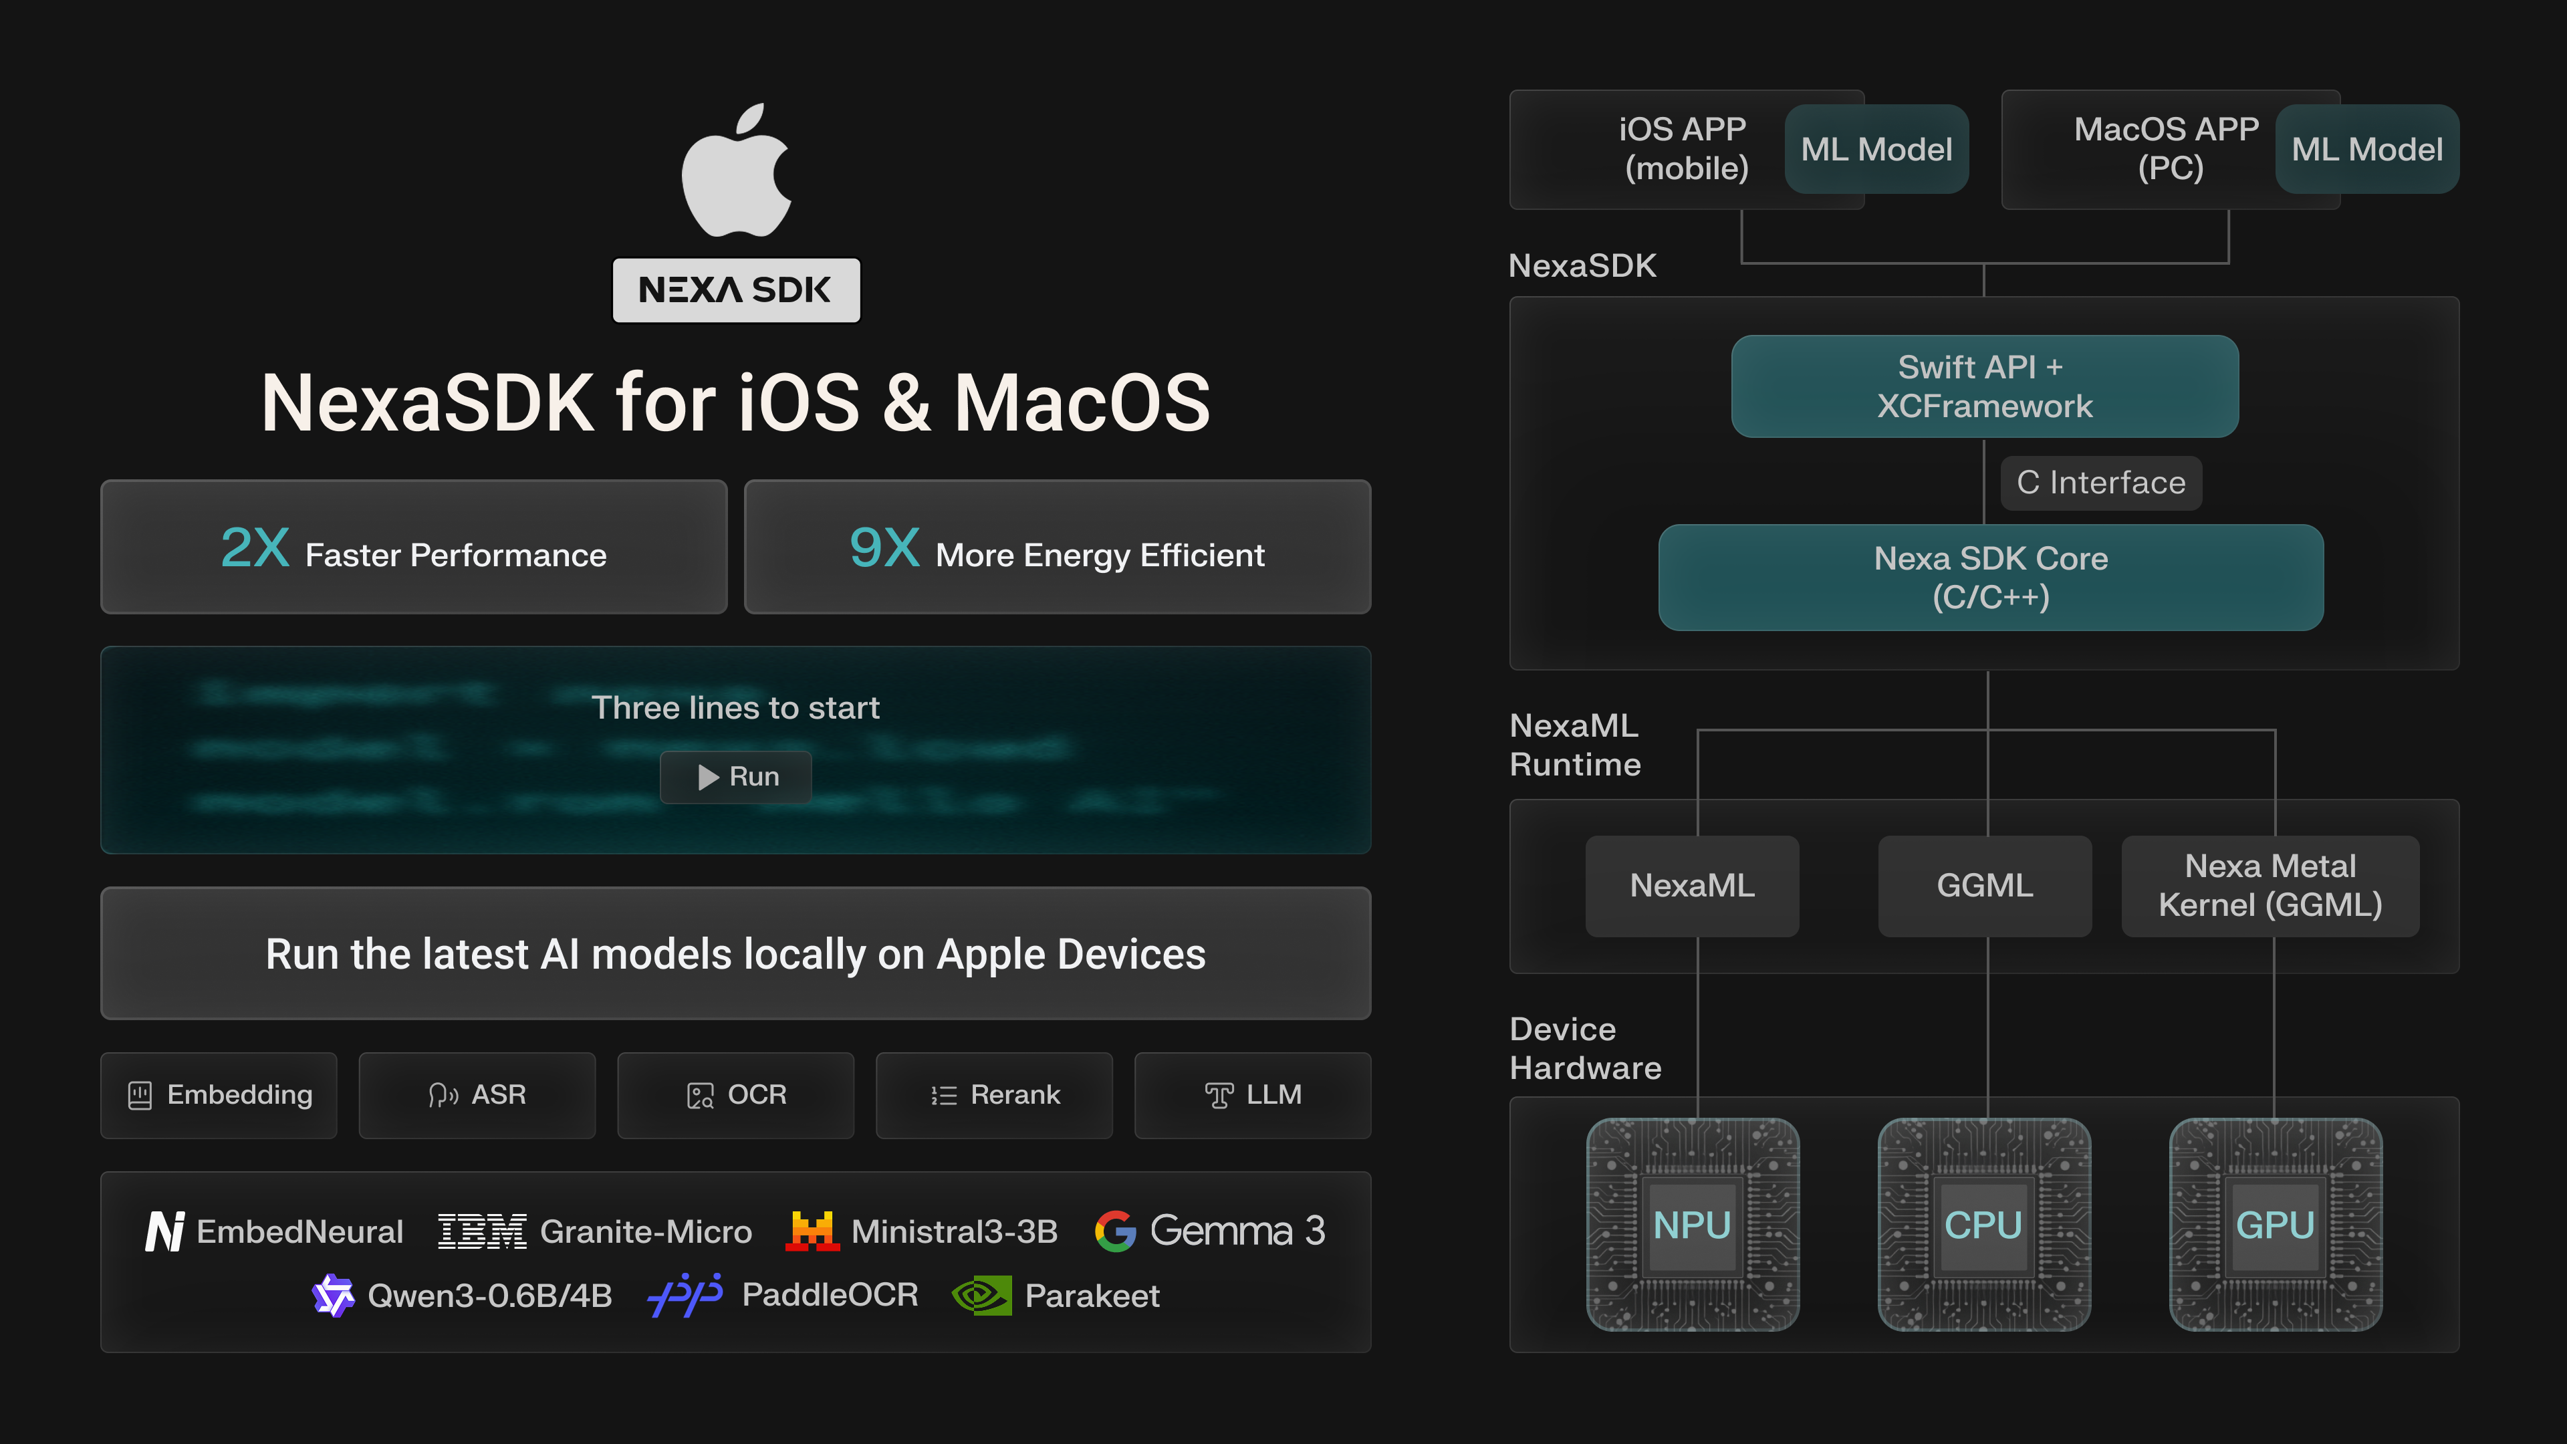
Task: Select the Ministral3-3B castle icon
Action: point(813,1231)
